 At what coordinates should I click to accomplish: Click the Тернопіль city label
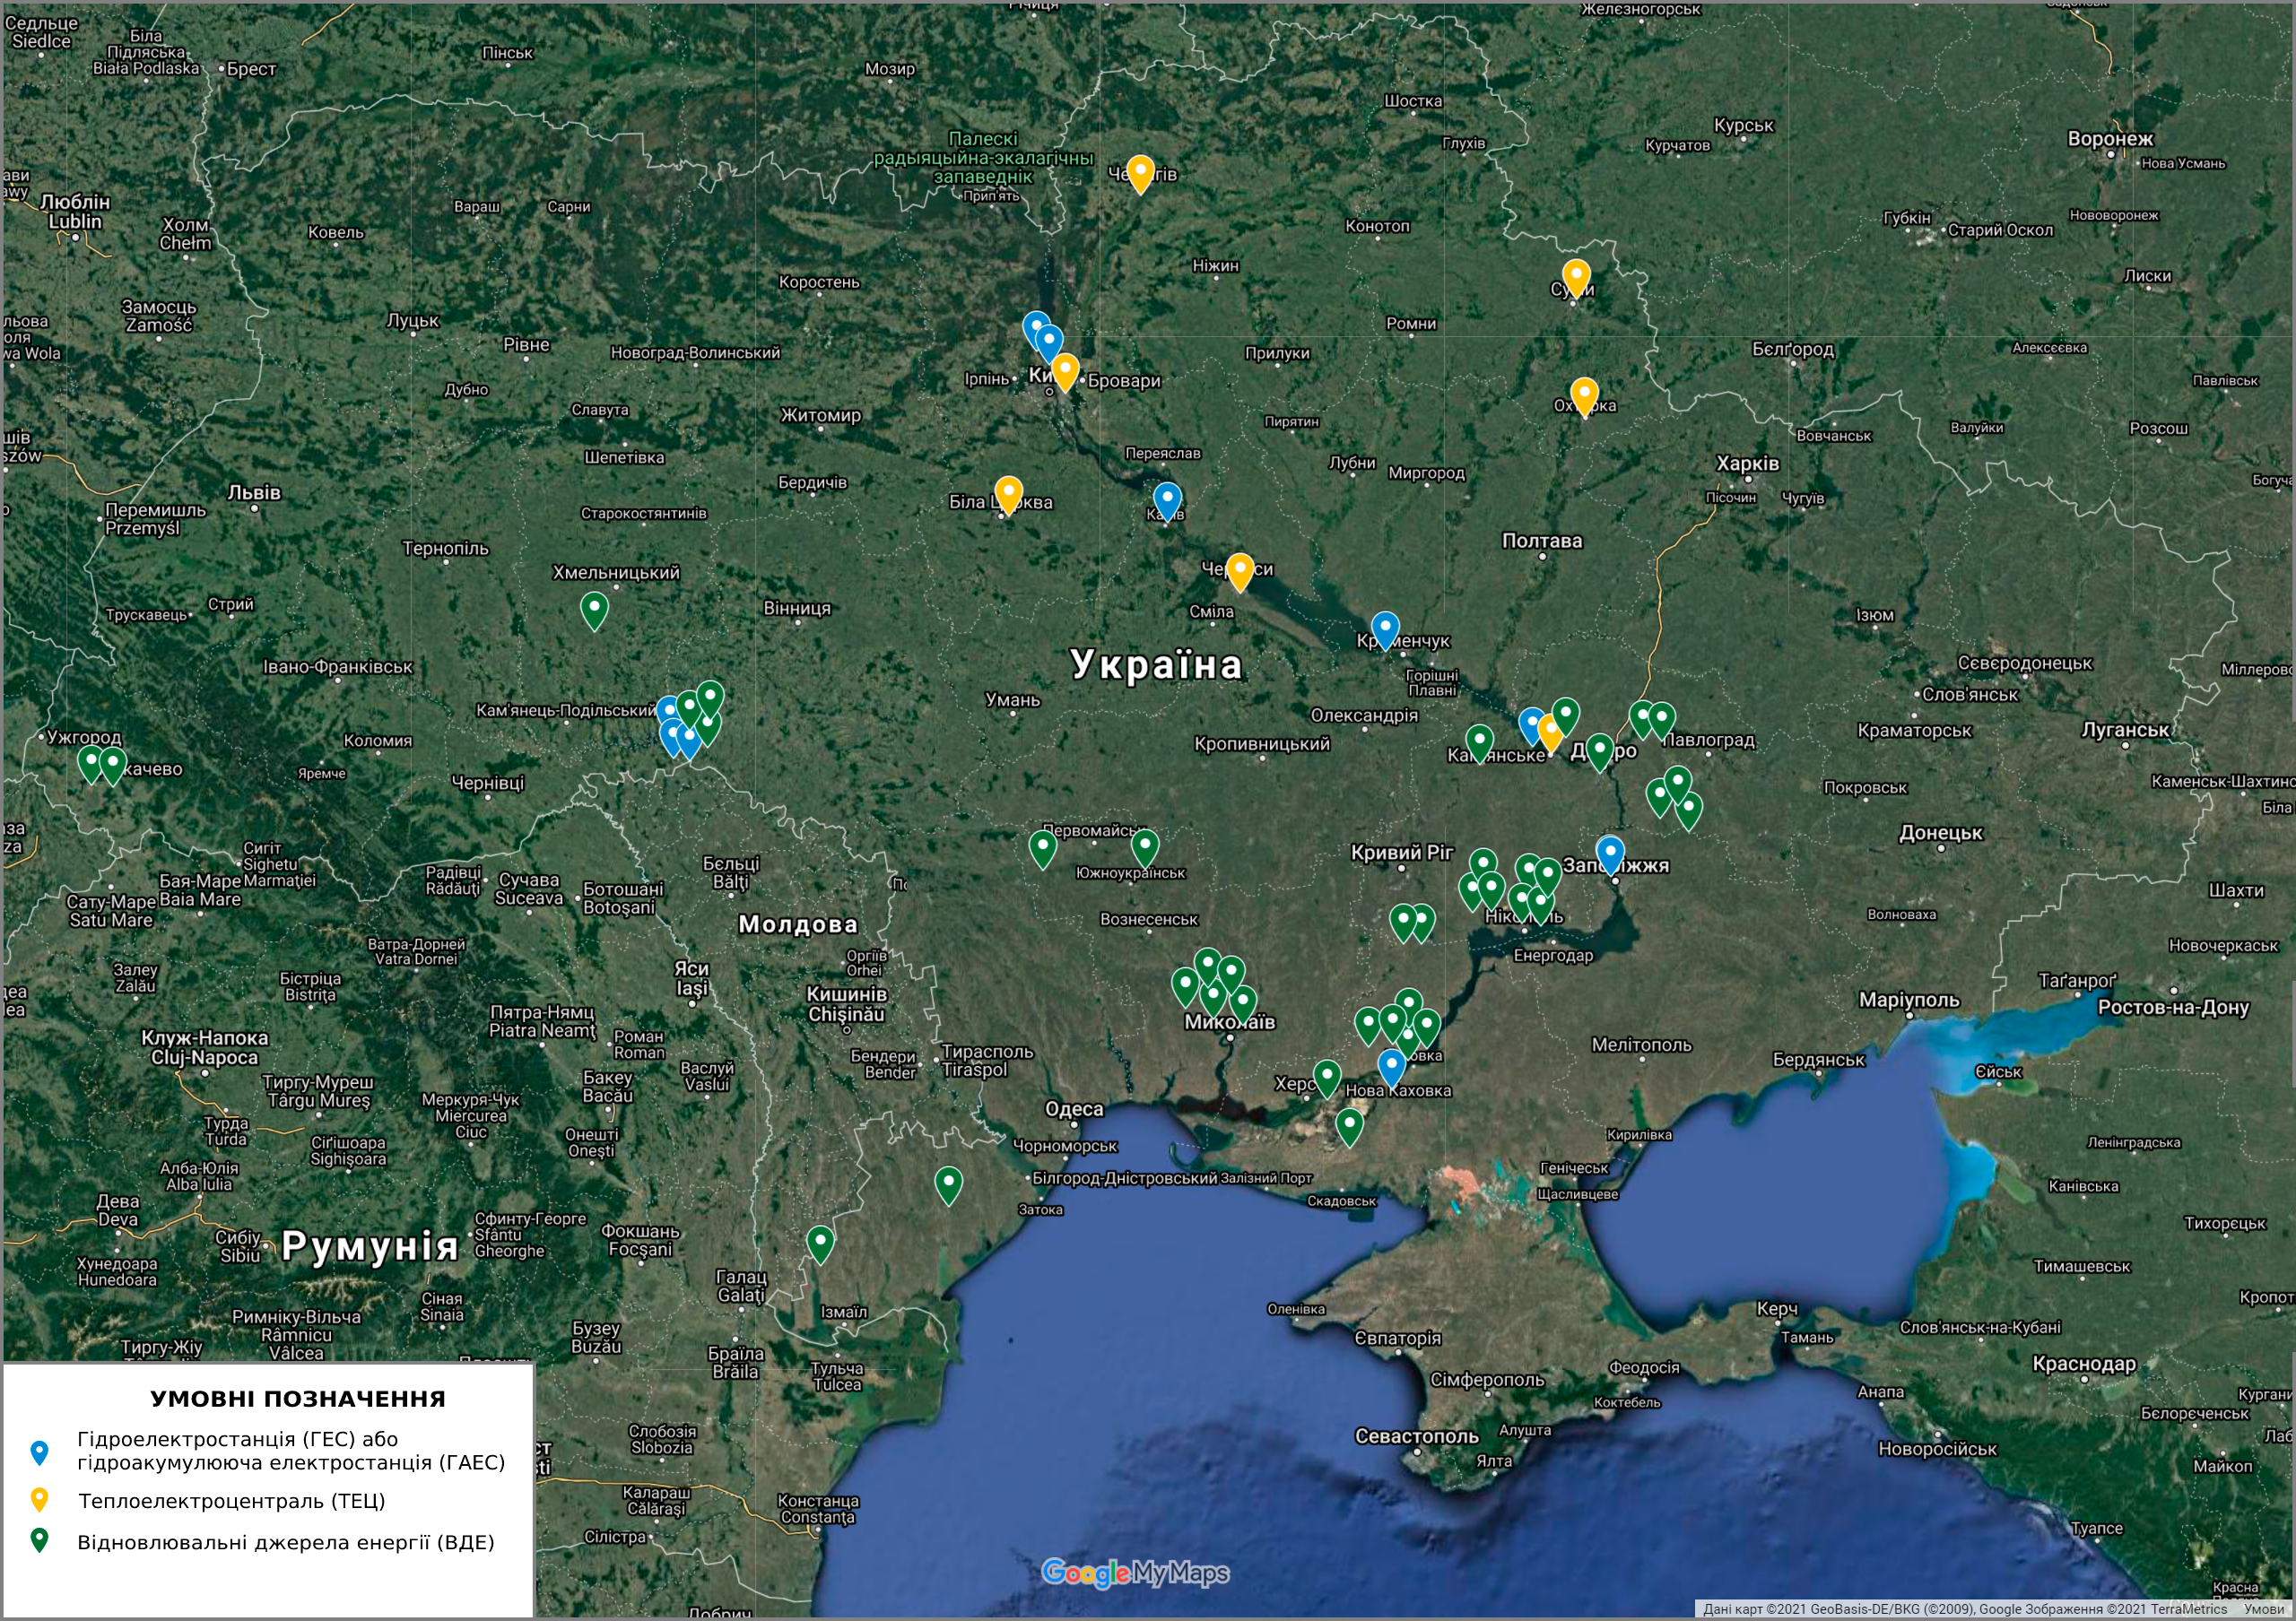click(x=445, y=549)
